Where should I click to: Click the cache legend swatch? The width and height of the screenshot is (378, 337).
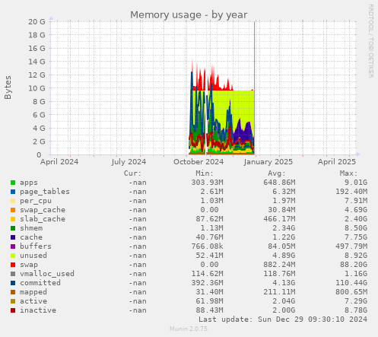(13, 237)
